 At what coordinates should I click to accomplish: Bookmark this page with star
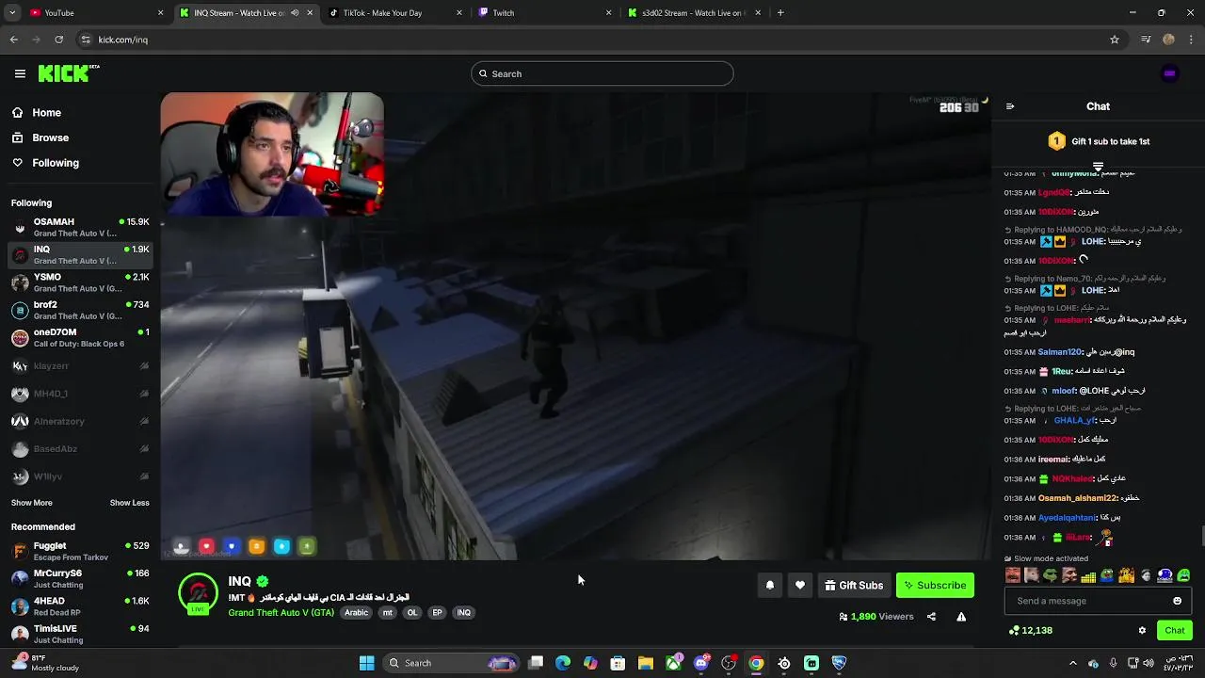[1115, 40]
